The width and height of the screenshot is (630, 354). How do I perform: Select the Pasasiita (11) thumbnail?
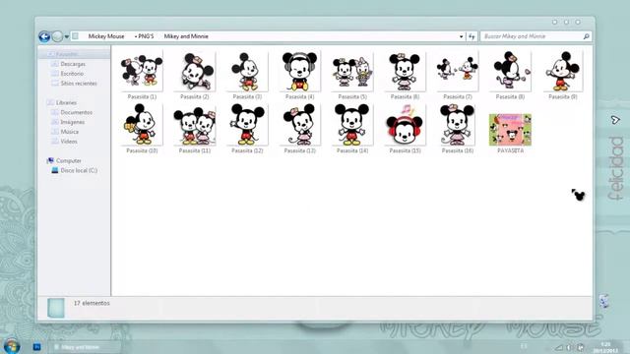pyautogui.click(x=195, y=125)
